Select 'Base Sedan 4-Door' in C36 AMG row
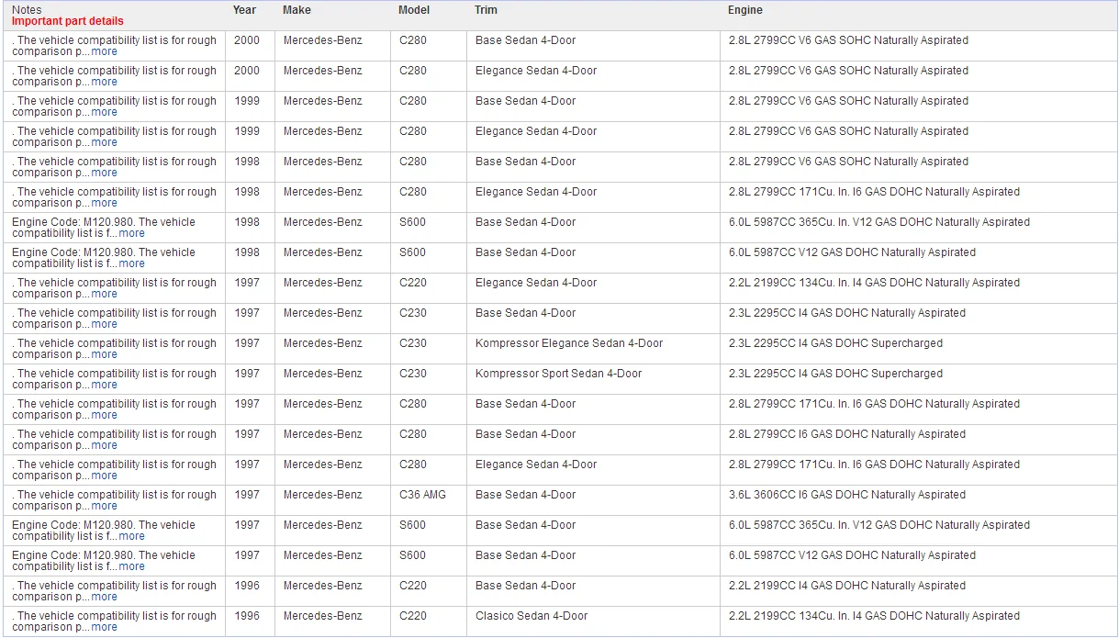Image resolution: width=1119 pixels, height=638 pixels. point(526,495)
